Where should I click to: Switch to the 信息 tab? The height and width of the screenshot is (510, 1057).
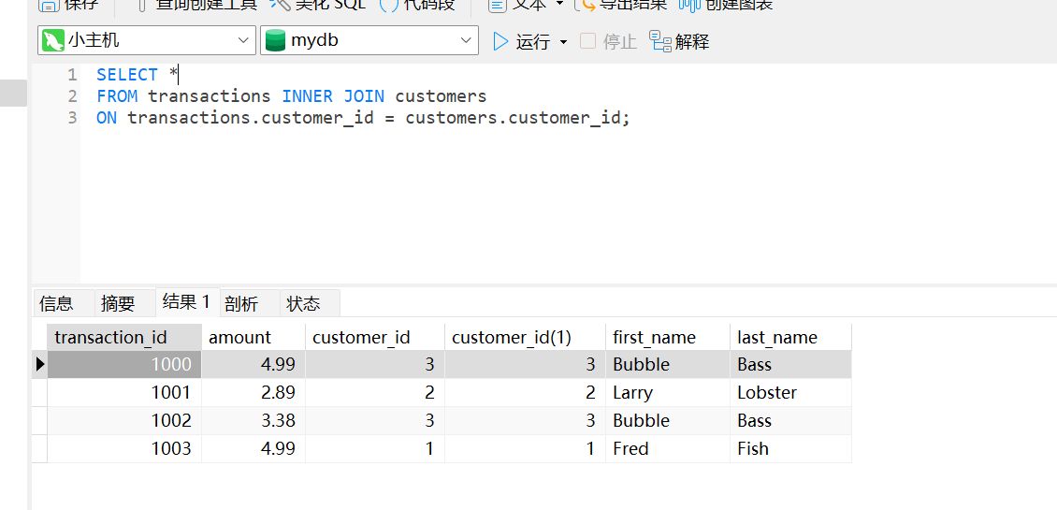[x=56, y=303]
